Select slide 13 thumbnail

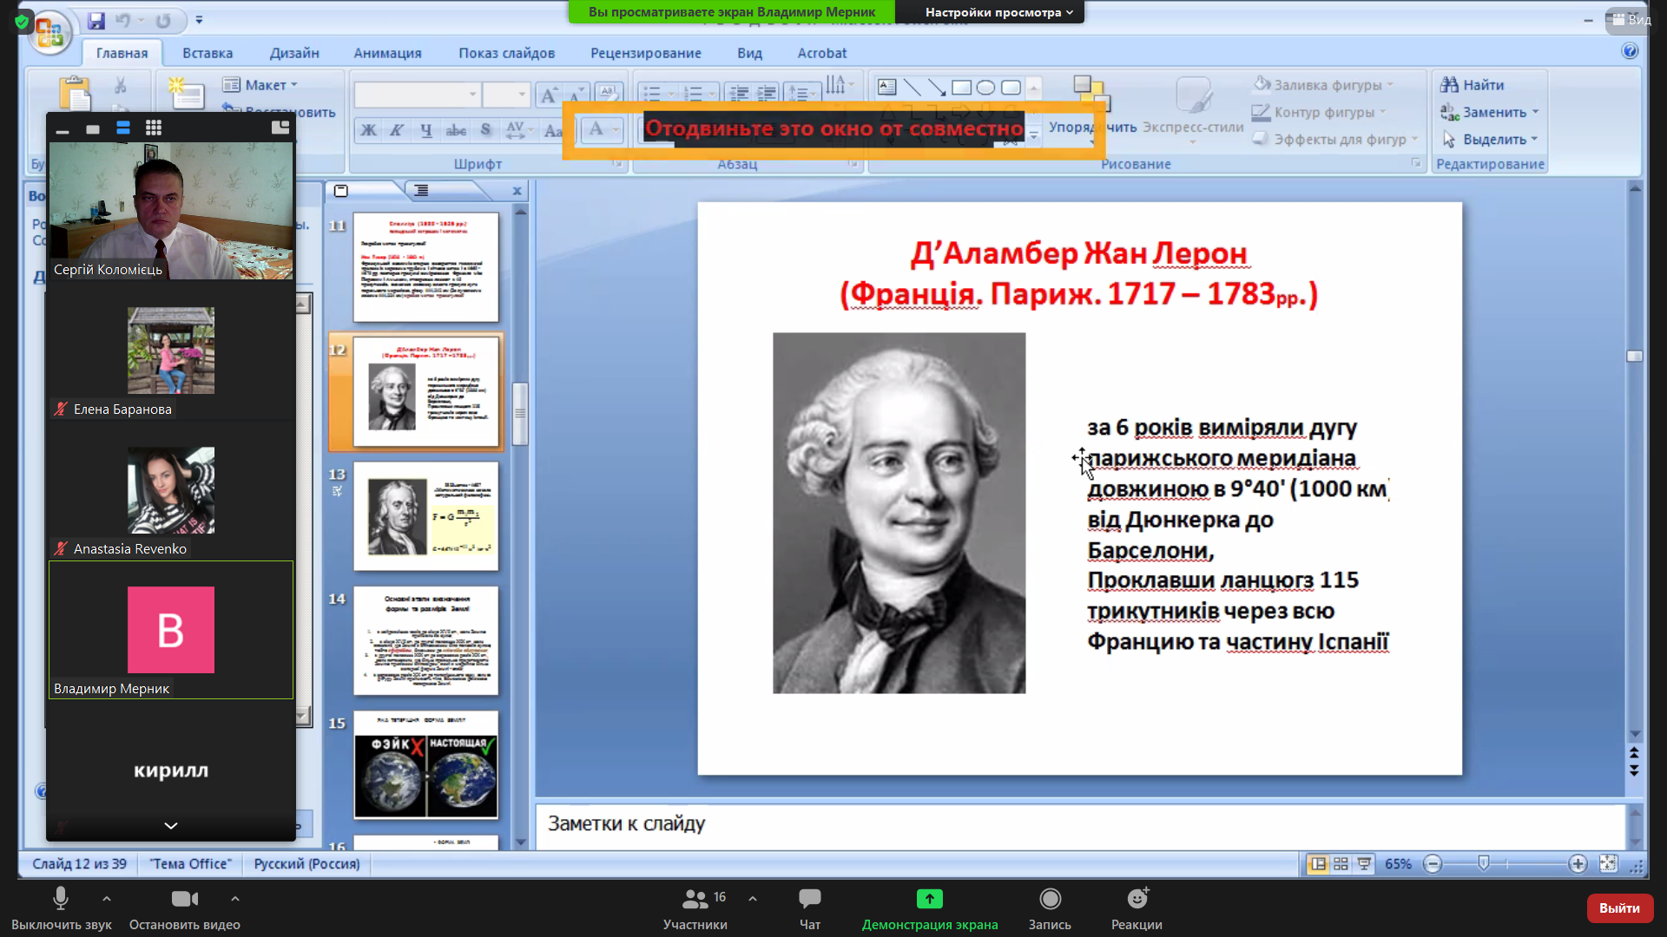(x=425, y=516)
